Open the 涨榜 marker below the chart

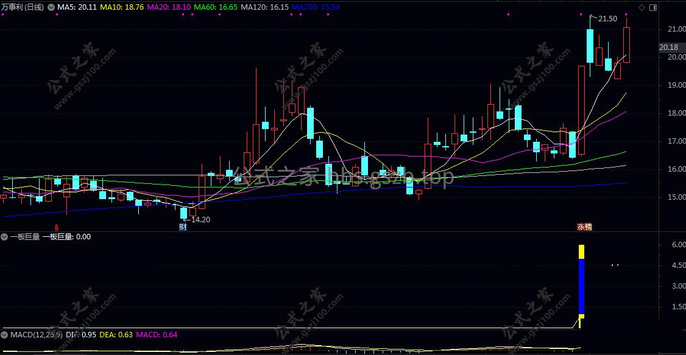584,227
